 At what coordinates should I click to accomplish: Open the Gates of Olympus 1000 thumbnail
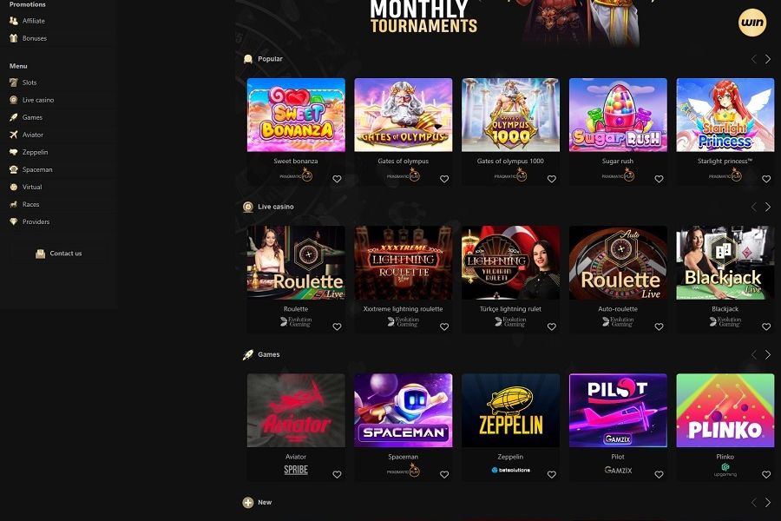tap(510, 115)
